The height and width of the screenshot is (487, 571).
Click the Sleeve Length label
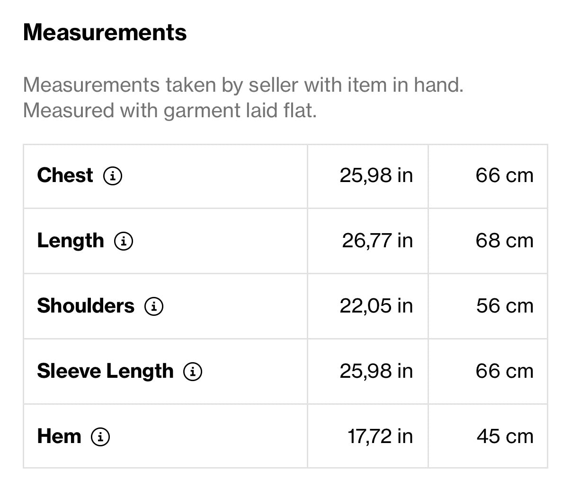(x=105, y=371)
